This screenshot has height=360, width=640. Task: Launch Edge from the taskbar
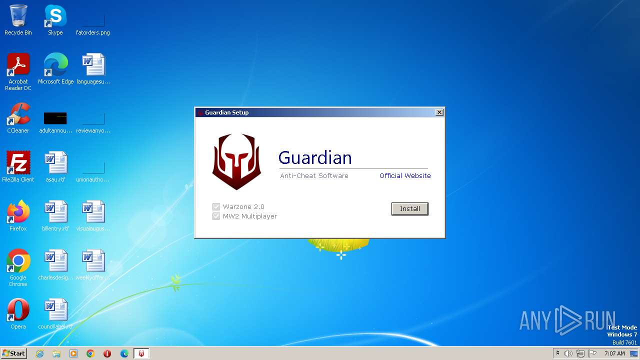pyautogui.click(x=124, y=353)
